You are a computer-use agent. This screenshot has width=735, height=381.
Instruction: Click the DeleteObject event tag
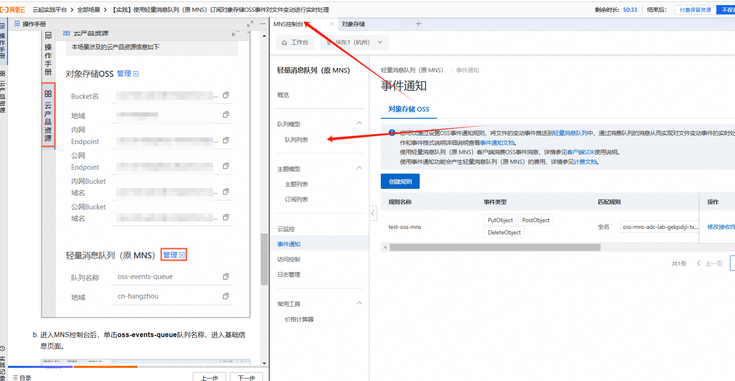click(x=504, y=232)
